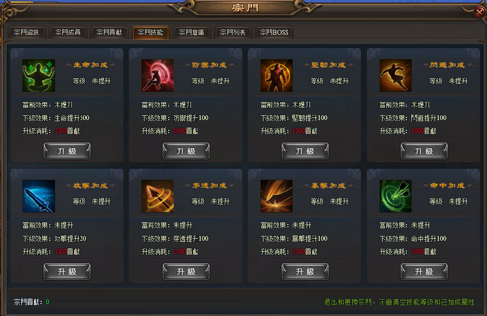Switch to the 宗門成員 tab
The height and width of the screenshot is (316, 487).
click(x=68, y=32)
